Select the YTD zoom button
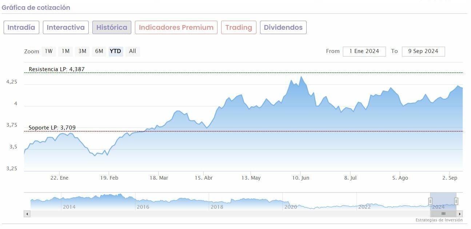 (x=116, y=51)
